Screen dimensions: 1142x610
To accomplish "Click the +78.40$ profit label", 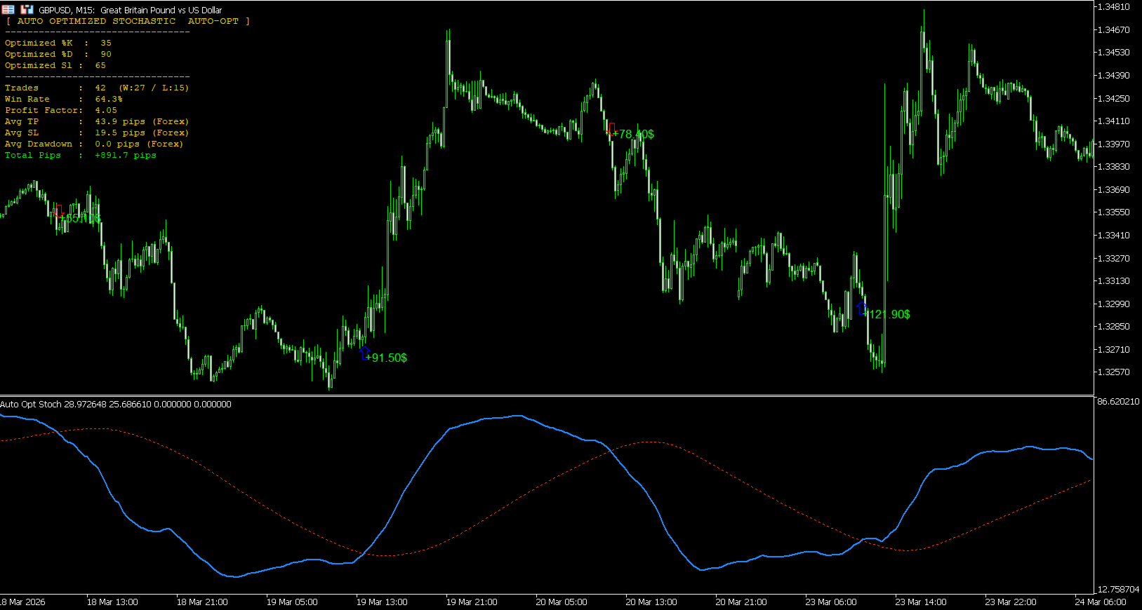I will tap(634, 134).
